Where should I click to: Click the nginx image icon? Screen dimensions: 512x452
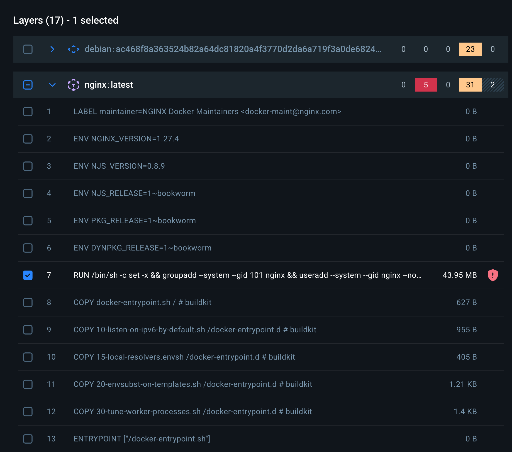pyautogui.click(x=74, y=85)
